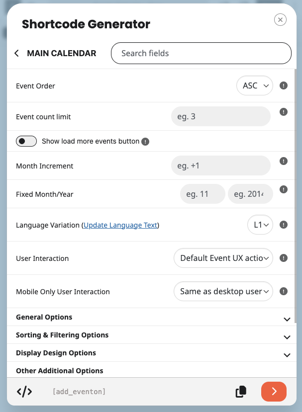
Task: Click the info icon beside Language Variation dropdown
Action: point(284,225)
